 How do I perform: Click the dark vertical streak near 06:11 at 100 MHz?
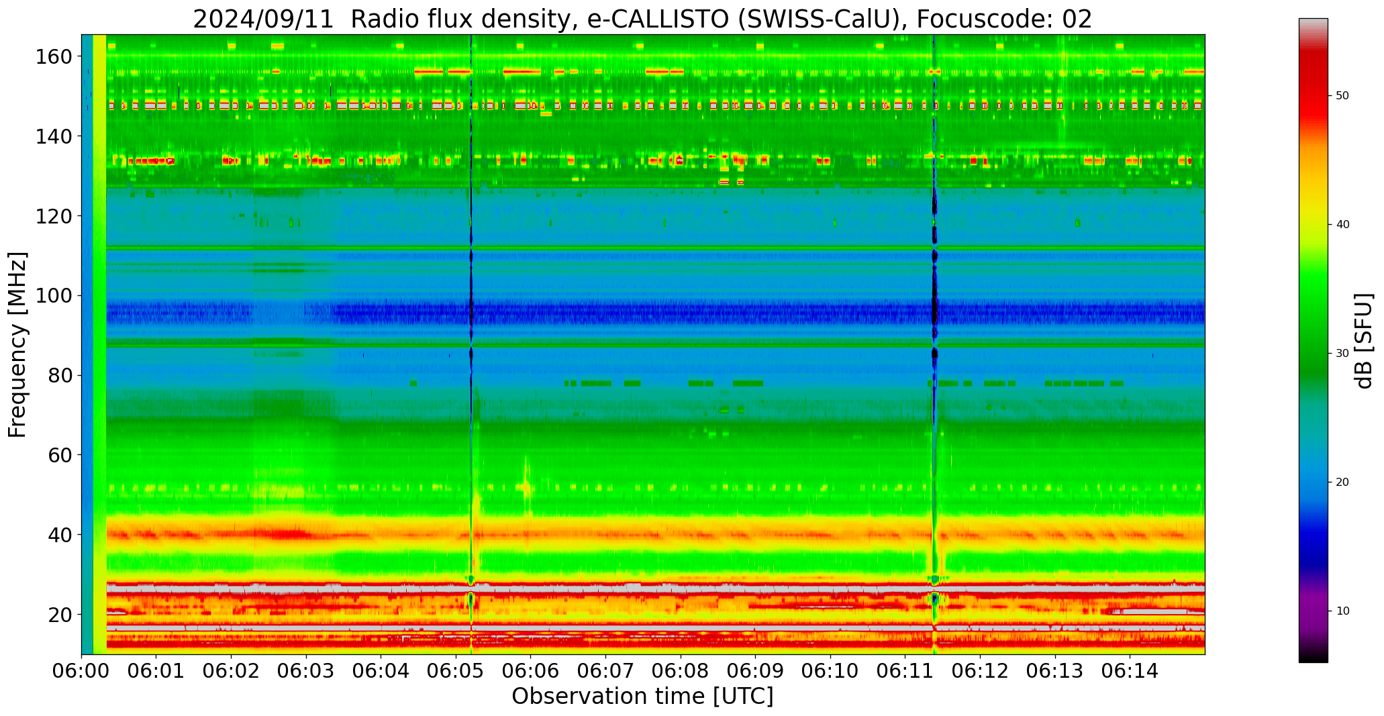coord(934,296)
